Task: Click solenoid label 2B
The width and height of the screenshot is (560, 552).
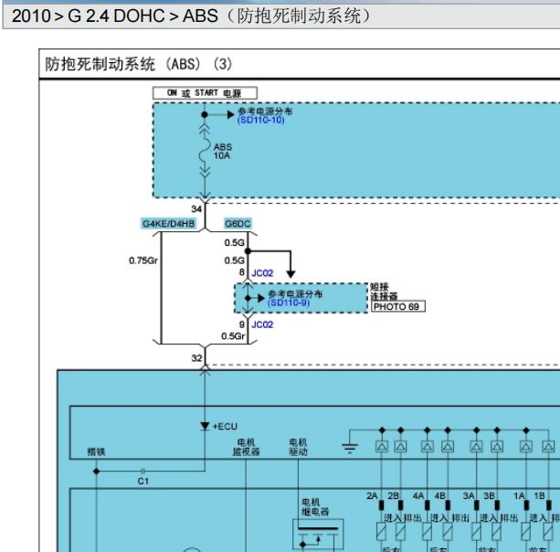Action: [x=393, y=496]
